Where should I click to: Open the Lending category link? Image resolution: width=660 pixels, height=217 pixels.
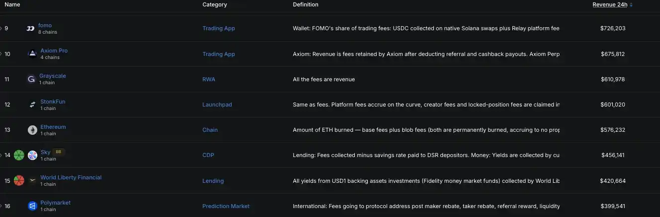point(213,181)
